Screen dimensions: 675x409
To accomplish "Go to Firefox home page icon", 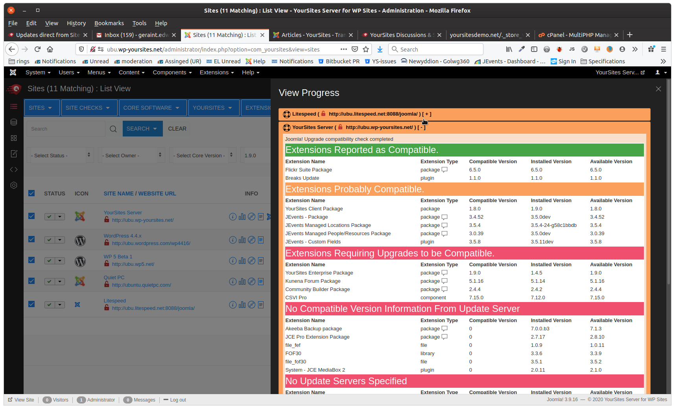I will point(50,49).
